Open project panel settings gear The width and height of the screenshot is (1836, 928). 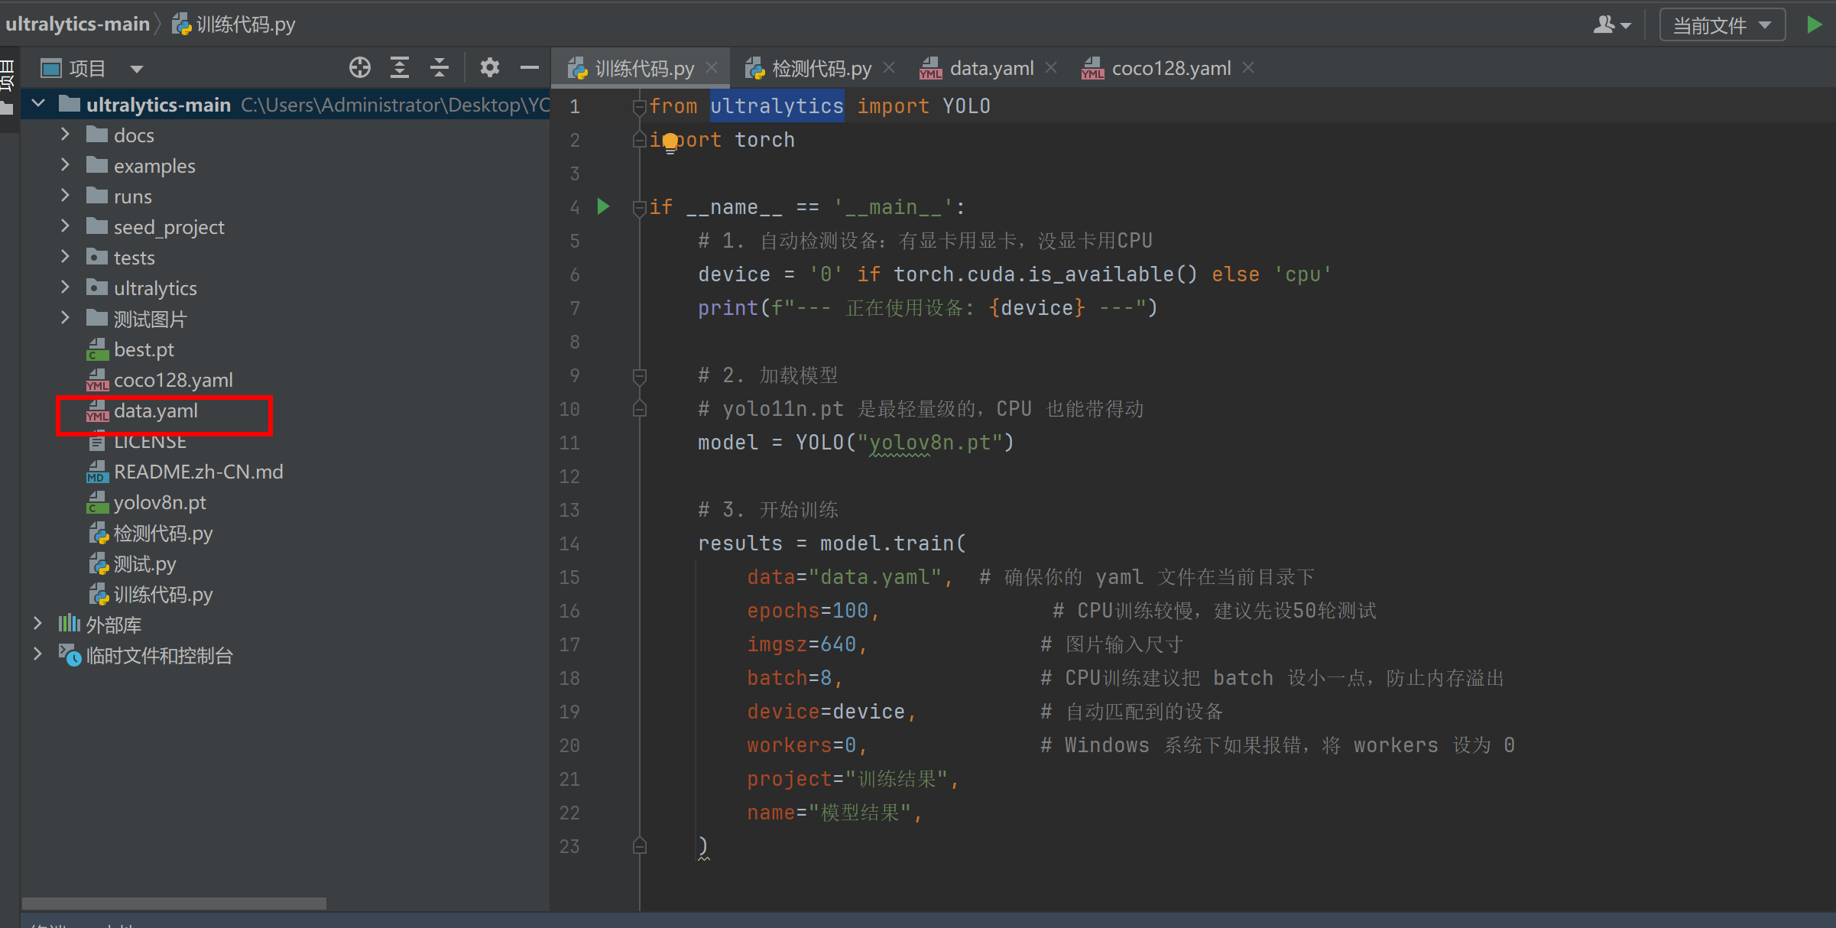(x=490, y=68)
